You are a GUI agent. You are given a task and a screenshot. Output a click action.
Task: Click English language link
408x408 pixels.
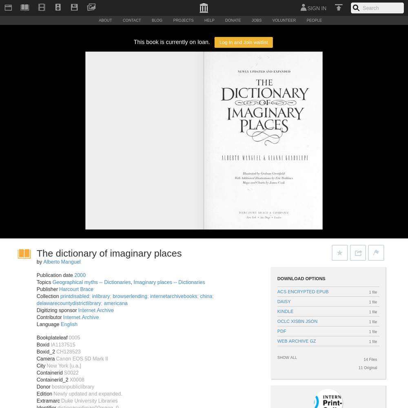[69, 324]
